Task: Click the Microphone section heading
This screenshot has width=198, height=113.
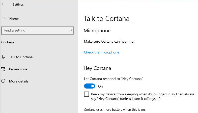Action: (x=97, y=31)
